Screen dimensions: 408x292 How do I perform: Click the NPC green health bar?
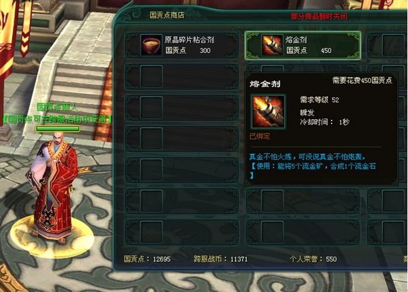[58, 129]
